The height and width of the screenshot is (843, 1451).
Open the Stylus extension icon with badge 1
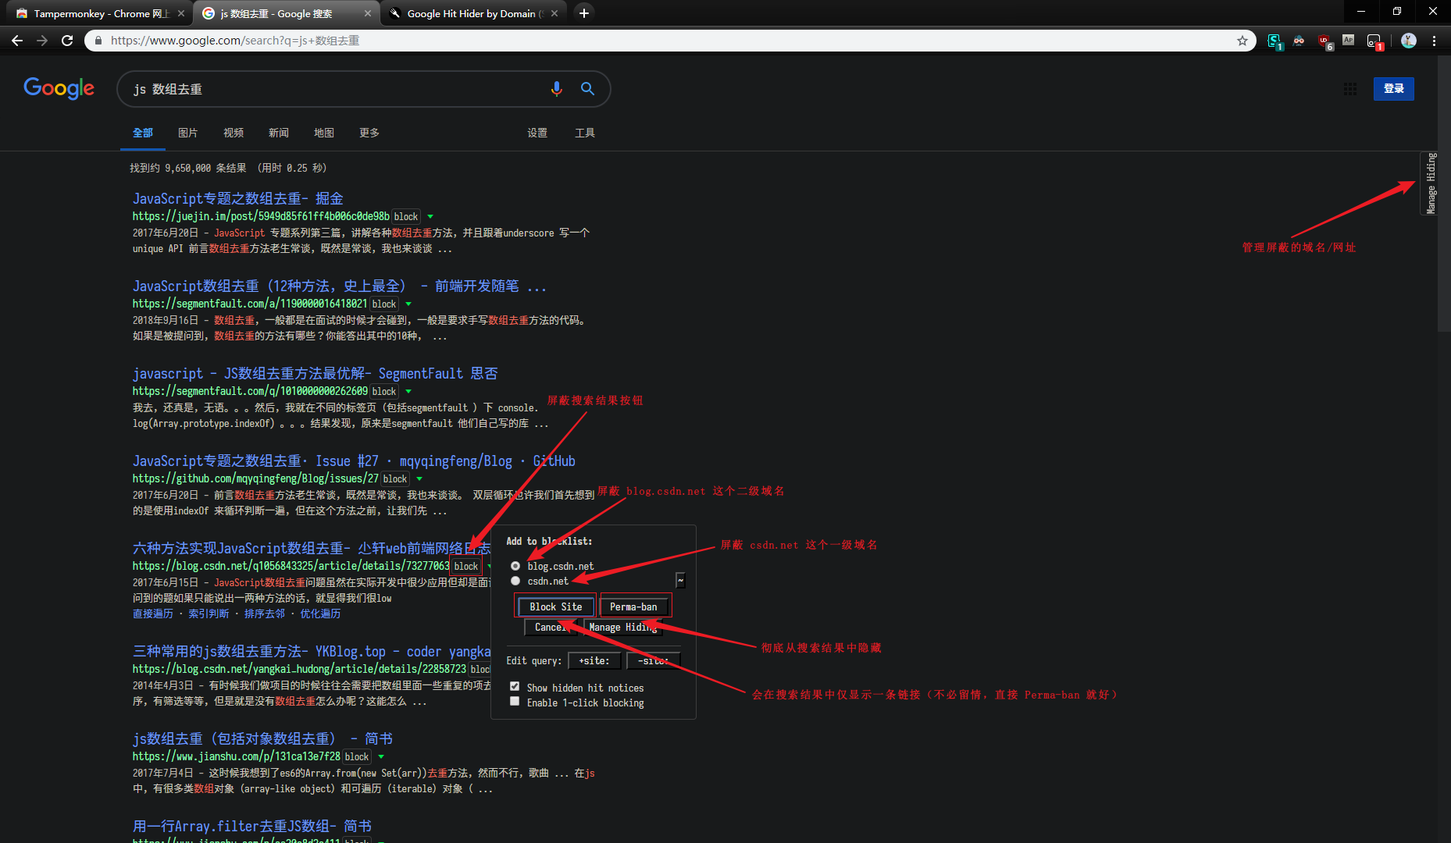click(1275, 41)
